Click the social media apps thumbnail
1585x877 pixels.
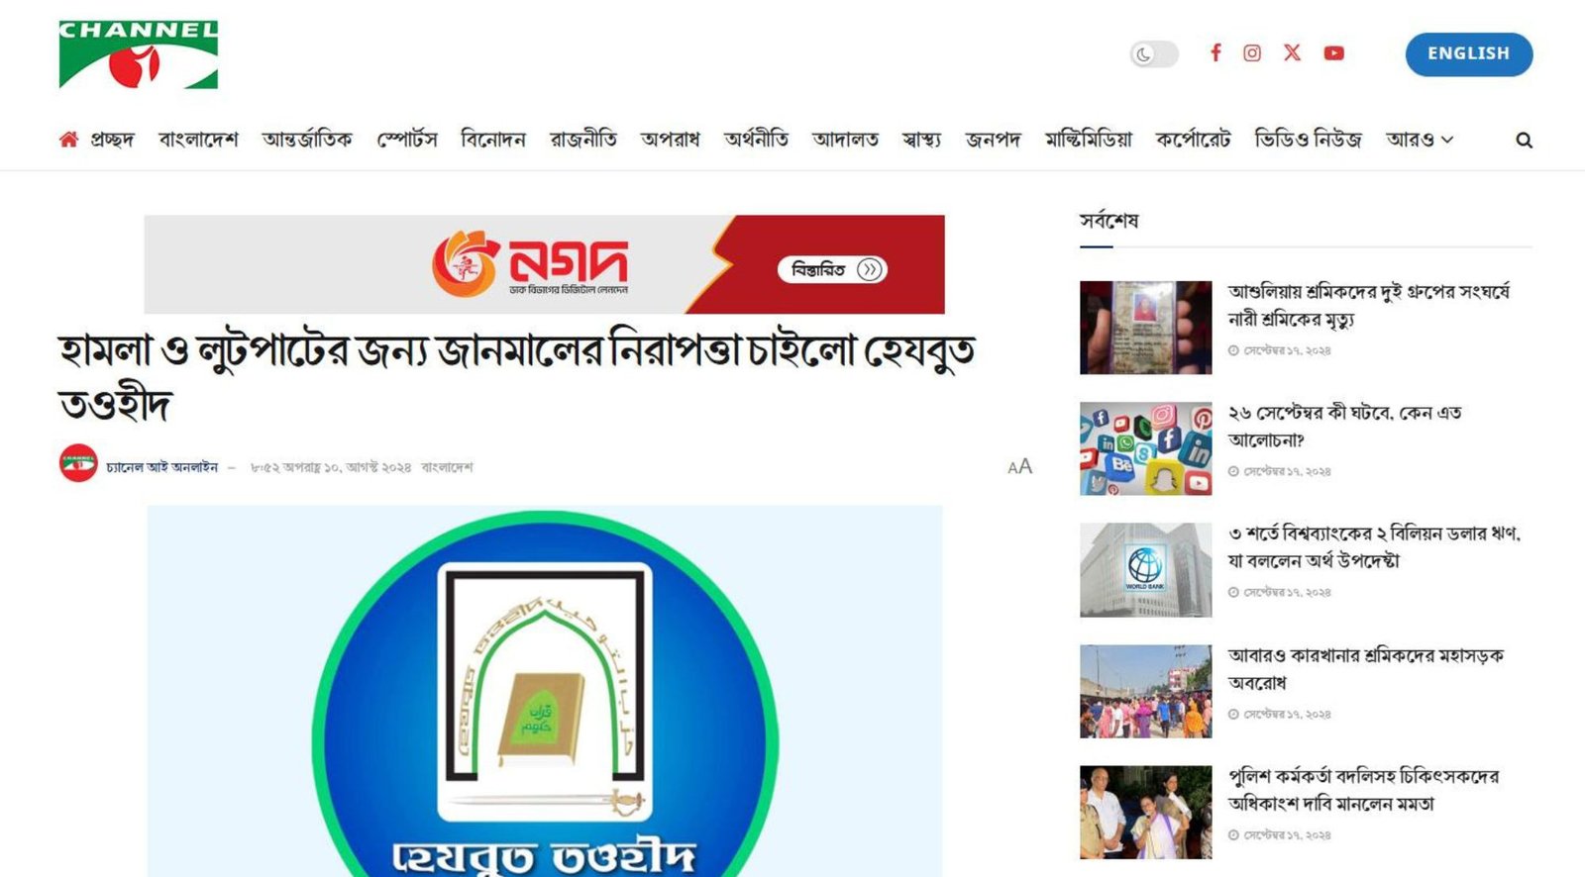coord(1145,448)
